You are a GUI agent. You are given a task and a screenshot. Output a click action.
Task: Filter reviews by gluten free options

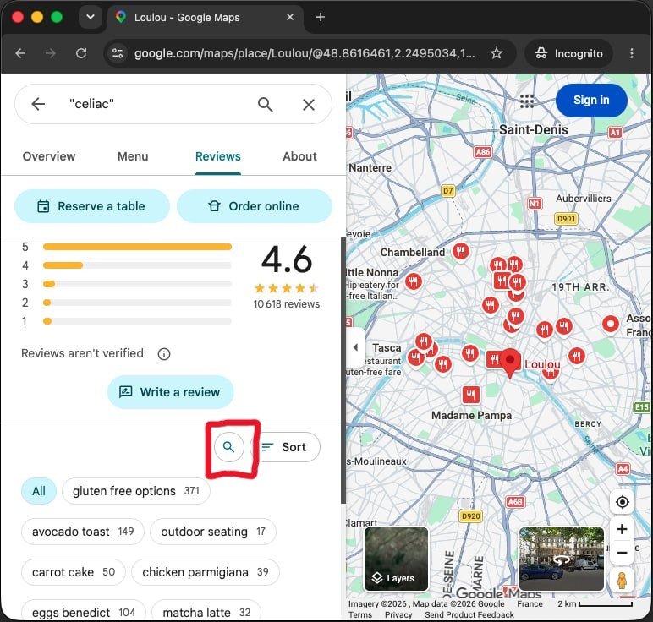click(x=136, y=491)
